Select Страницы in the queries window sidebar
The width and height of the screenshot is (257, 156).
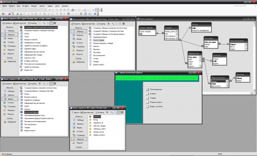(10, 46)
